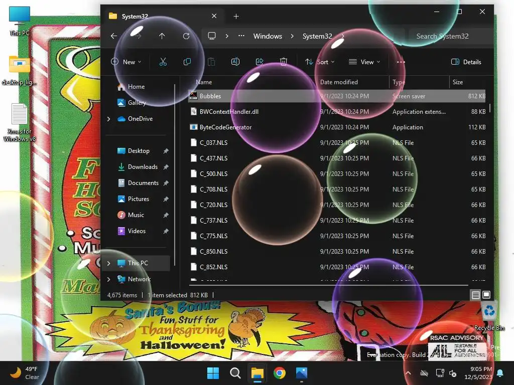Select Gallery in navigation pane
This screenshot has width=514, height=385.
pyautogui.click(x=137, y=102)
